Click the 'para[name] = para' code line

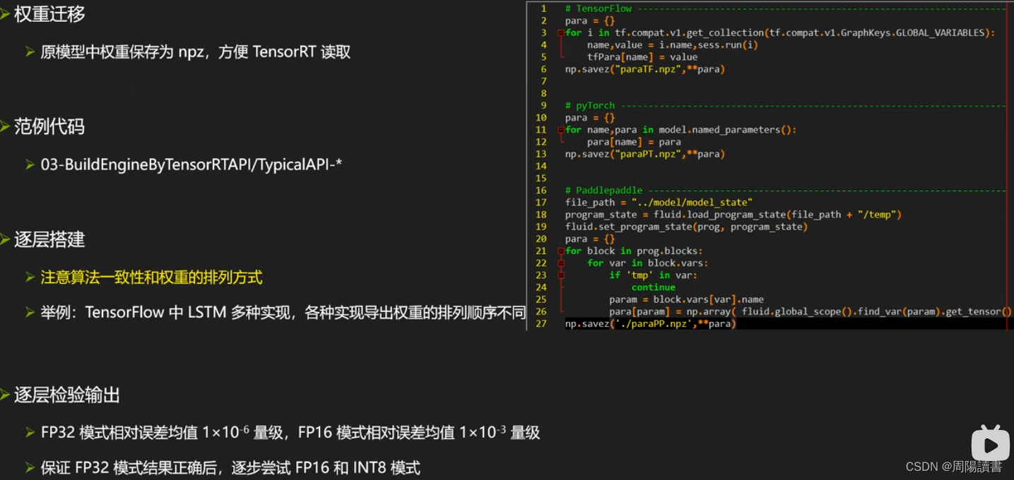click(634, 142)
